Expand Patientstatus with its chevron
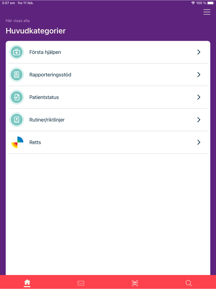This screenshot has width=216, height=289. tap(199, 97)
